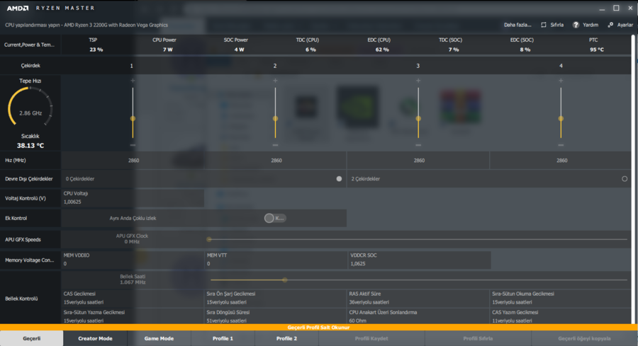Click CPU Anakart Üzeri Sonlandırma setting

[x=418, y=316]
